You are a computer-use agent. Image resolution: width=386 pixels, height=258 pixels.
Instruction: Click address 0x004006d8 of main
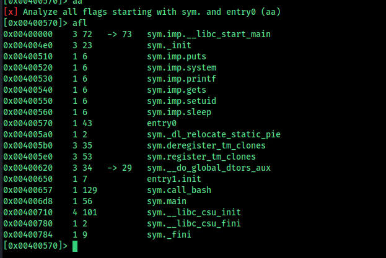[28, 201]
